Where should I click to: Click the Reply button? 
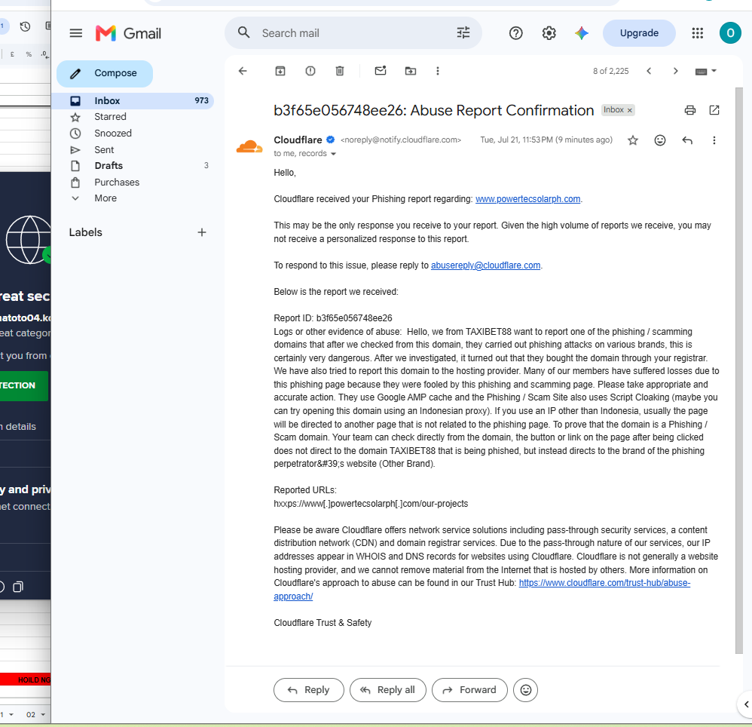(x=308, y=690)
